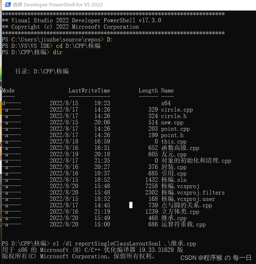Viewport: 256px width, 264px height.
Task: Click the banner line 'Visual Studio 2022 Developer PowerShell v17.3.0'
Action: [86, 20]
